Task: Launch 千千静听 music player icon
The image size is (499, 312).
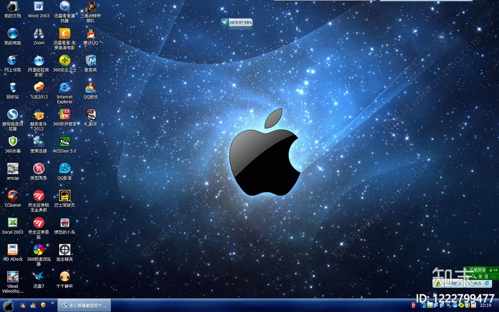Action: point(64,280)
